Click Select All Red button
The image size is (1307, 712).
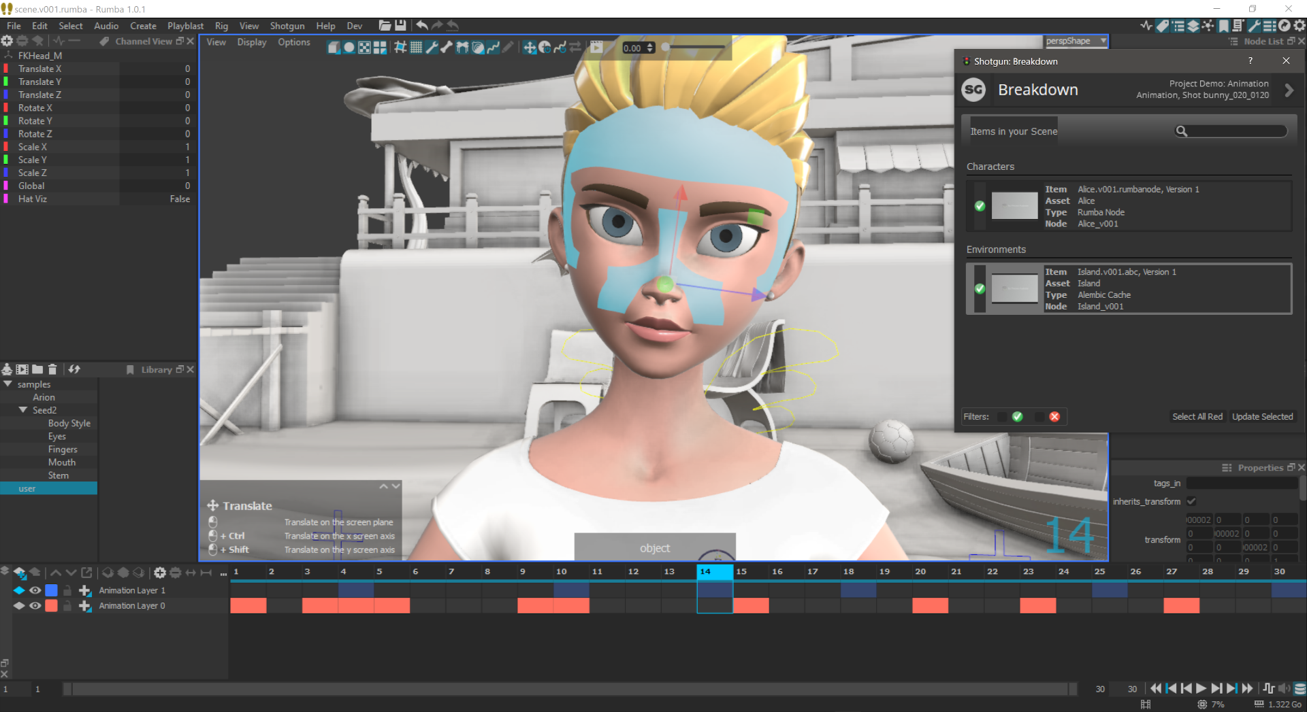point(1197,417)
